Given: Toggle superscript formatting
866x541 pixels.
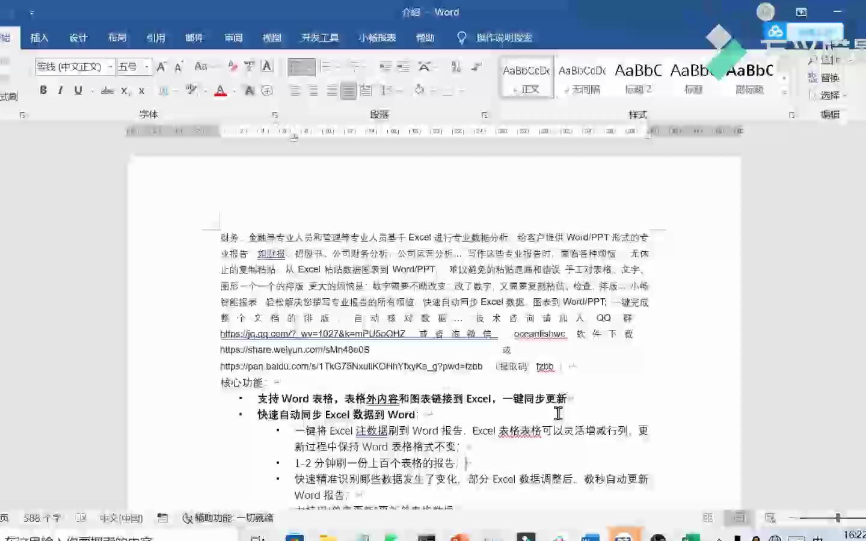Looking at the screenshot, I should pos(142,91).
